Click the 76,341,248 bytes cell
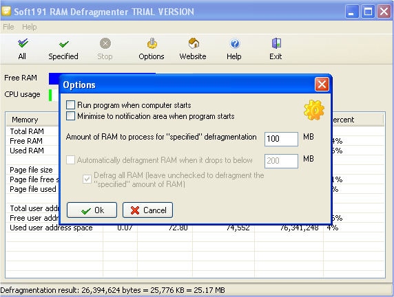This screenshot has width=394, height=297. [x=300, y=228]
